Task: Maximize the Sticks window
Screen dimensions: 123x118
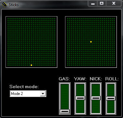Action: click(x=102, y=4)
